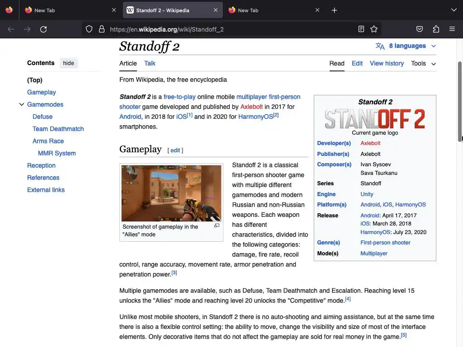Click the site security padlock icon
Image resolution: width=463 pixels, height=347 pixels.
click(102, 29)
